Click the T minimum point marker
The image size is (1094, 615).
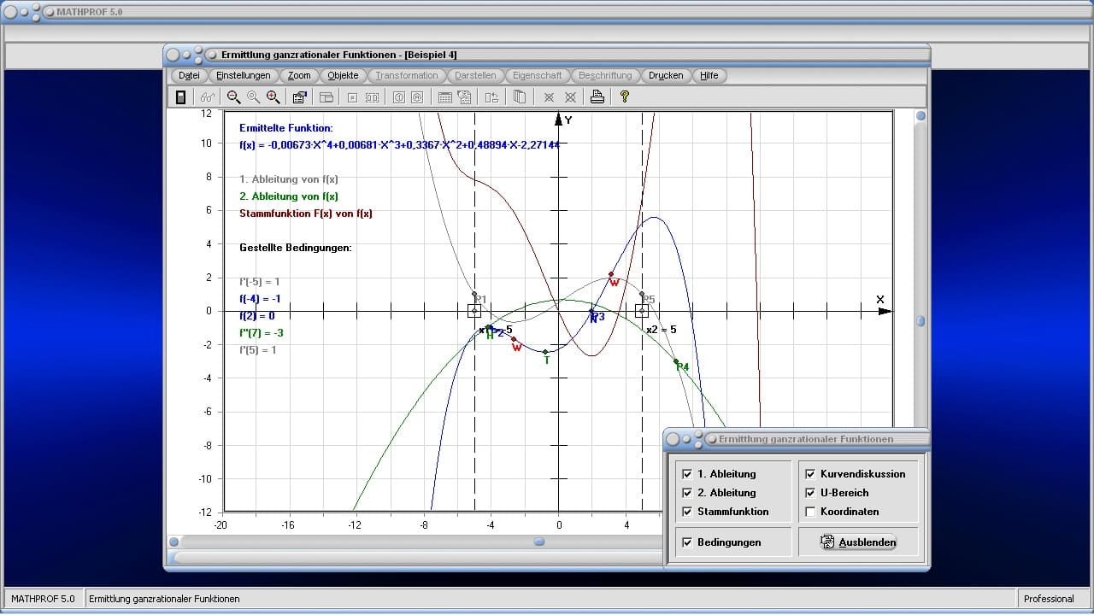545,352
